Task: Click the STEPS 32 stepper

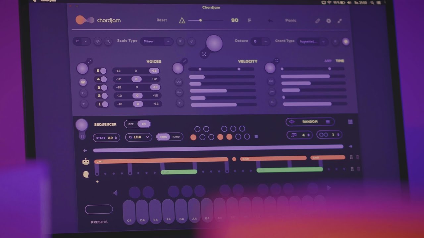Action: [x=107, y=138]
